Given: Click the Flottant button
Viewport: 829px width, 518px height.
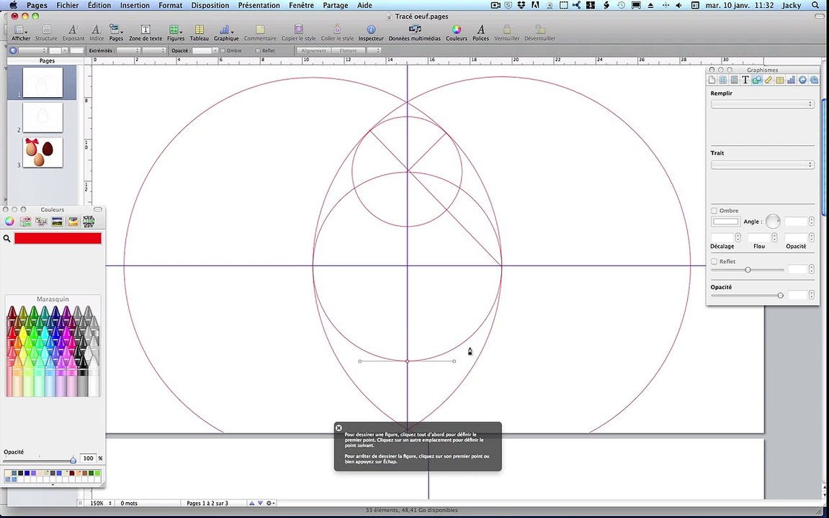Looking at the screenshot, I should [348, 50].
